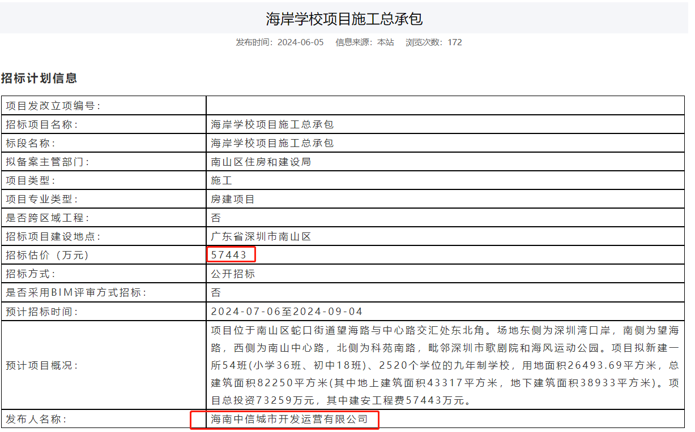Screen dimensions: 695x432
Task: Click publisher 海南中信城市开发运营有限公司
Action: (289, 419)
